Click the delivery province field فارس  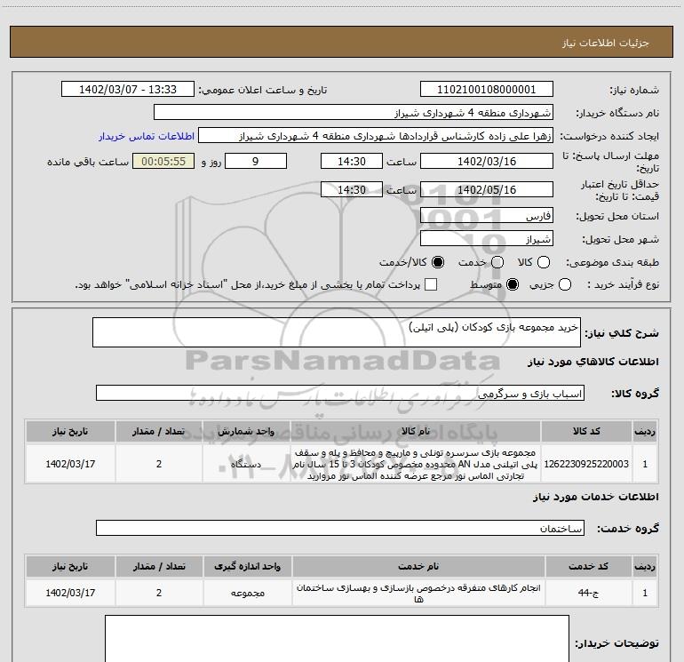[486, 216]
